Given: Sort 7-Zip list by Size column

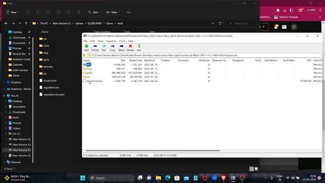Looking at the screenshot, I should pos(123,60).
